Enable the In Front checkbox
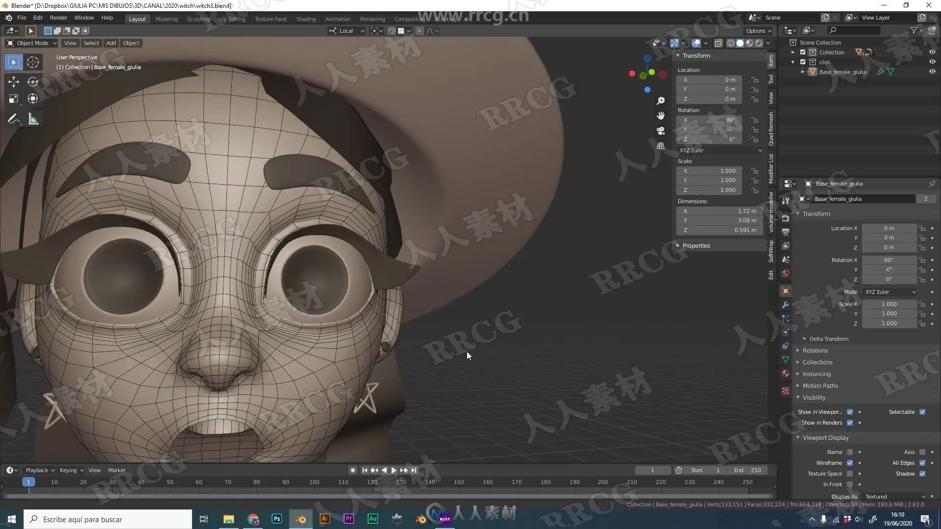The width and height of the screenshot is (941, 529). pos(850,484)
